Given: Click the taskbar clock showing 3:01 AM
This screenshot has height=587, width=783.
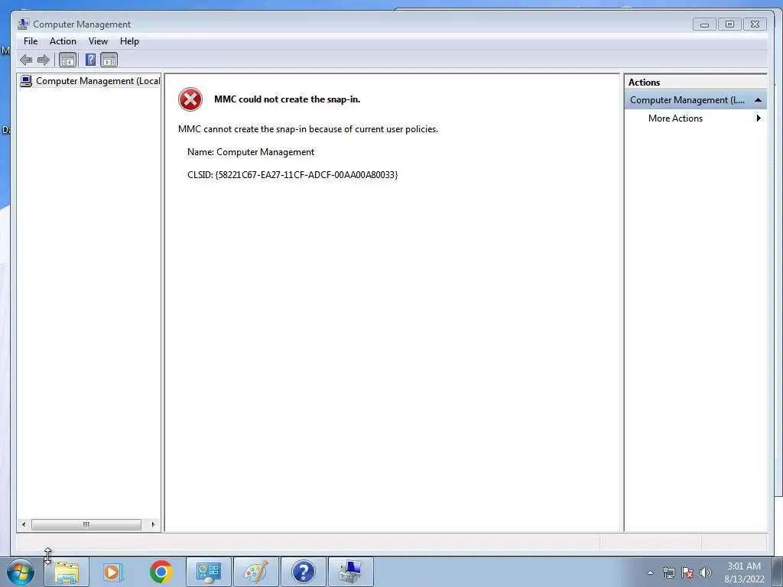Looking at the screenshot, I should click(744, 572).
